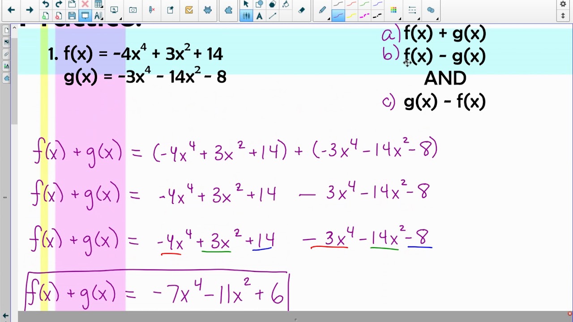Pick the blue pen line style
573x322 pixels.
pyautogui.click(x=377, y=4)
